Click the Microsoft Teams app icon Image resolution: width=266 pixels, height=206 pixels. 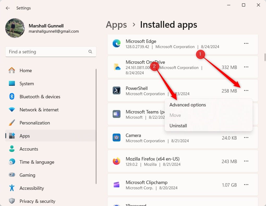pyautogui.click(x=117, y=114)
